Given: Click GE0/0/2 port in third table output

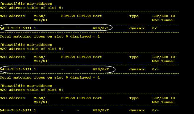Looking at the screenshot, I should tap(101, 110).
